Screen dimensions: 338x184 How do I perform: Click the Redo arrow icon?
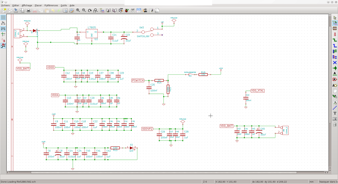coord(59,10)
